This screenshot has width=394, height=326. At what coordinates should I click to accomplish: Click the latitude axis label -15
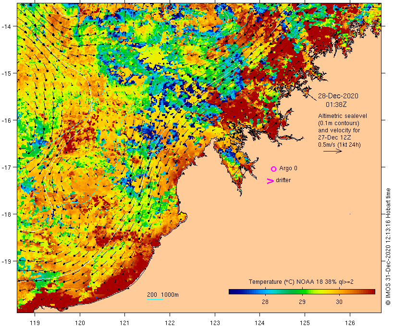tap(6, 73)
